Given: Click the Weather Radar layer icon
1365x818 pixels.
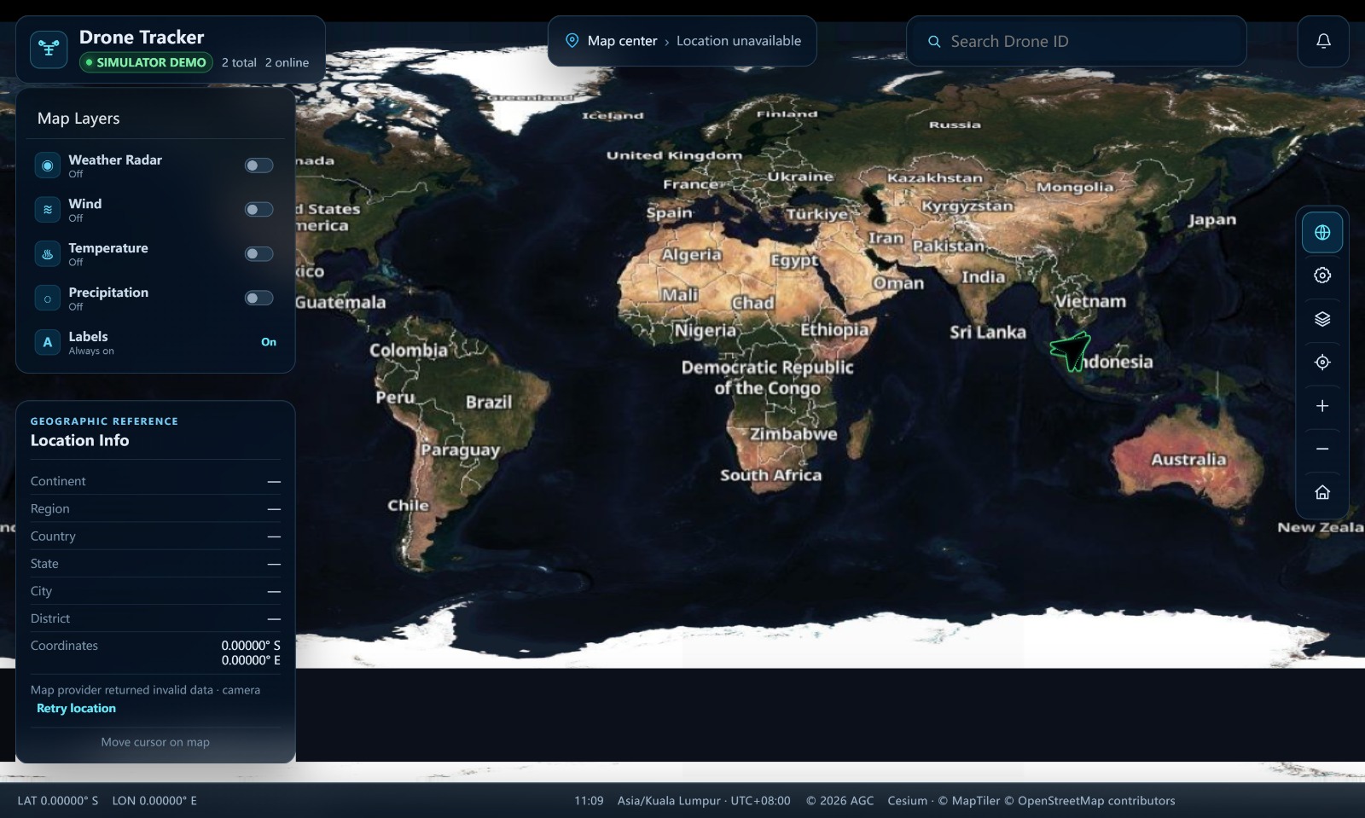Looking at the screenshot, I should 48,165.
